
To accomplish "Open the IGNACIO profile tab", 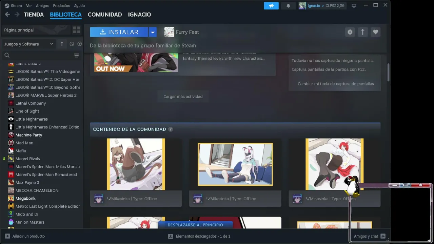I will [139, 15].
